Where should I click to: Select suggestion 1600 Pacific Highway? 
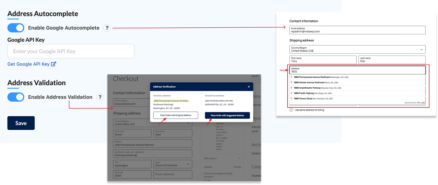(357, 93)
